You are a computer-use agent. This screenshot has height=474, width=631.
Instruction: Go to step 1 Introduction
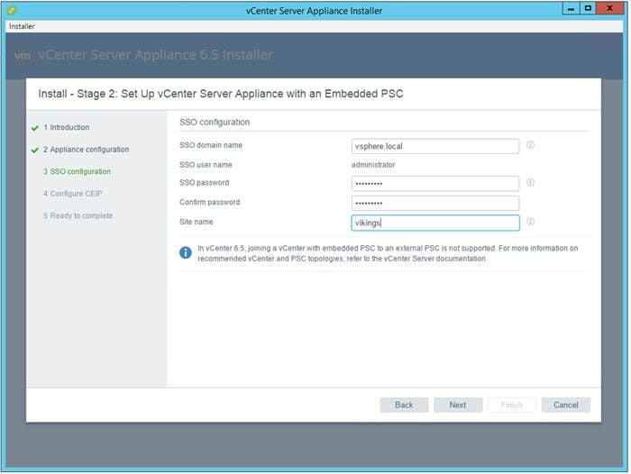[x=67, y=127]
